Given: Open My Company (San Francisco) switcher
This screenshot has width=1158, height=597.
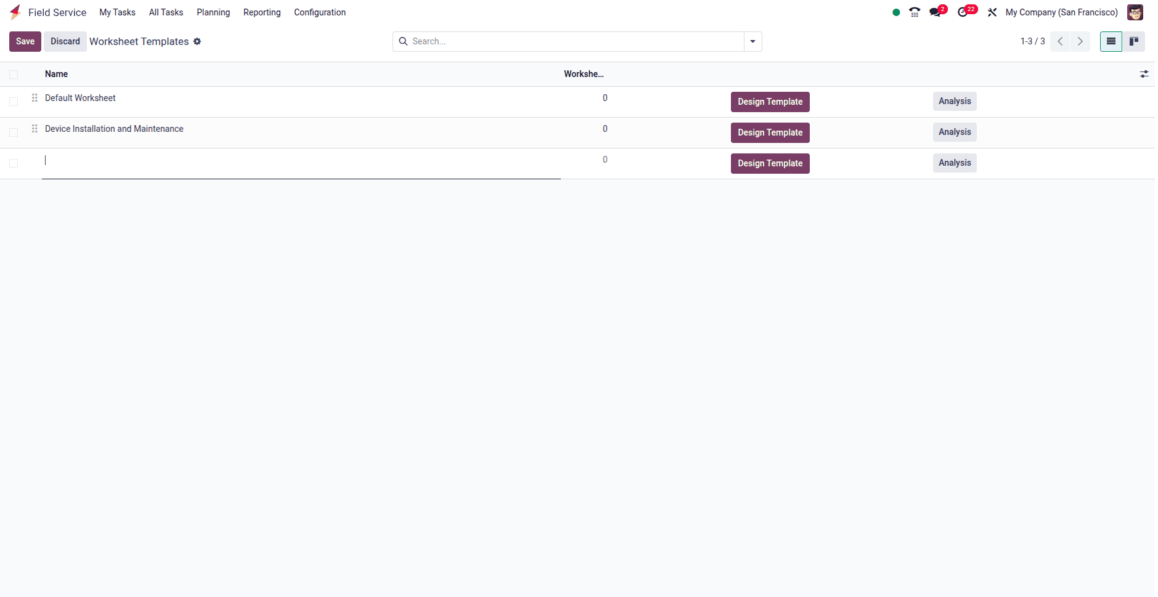Looking at the screenshot, I should [1062, 12].
